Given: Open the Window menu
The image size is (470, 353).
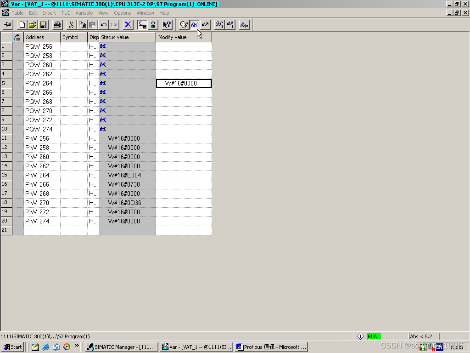Looking at the screenshot, I should (145, 13).
